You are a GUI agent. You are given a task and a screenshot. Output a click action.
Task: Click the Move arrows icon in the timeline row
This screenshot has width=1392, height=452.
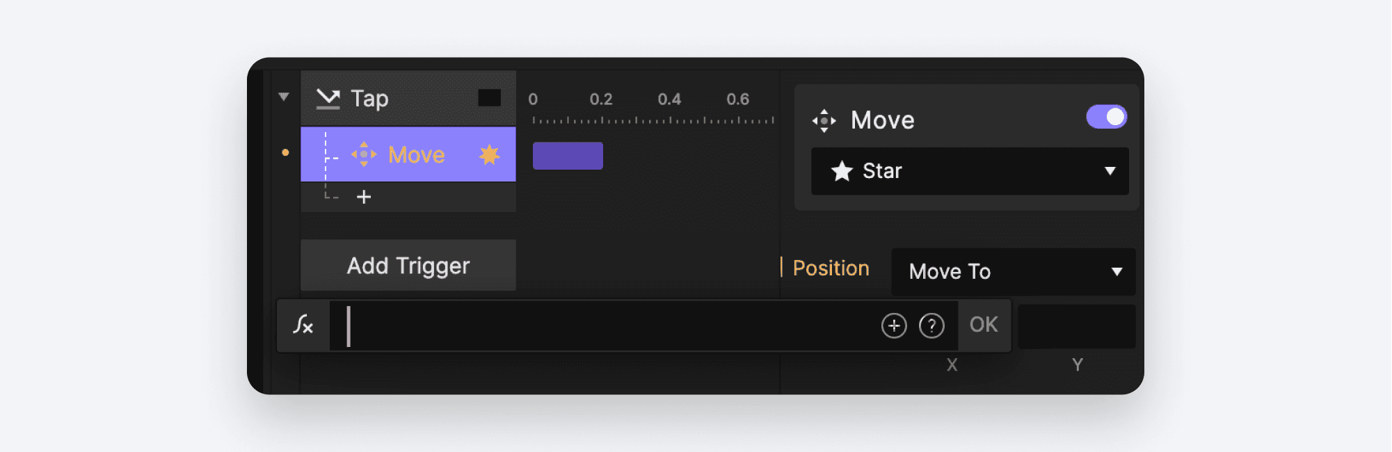point(365,154)
